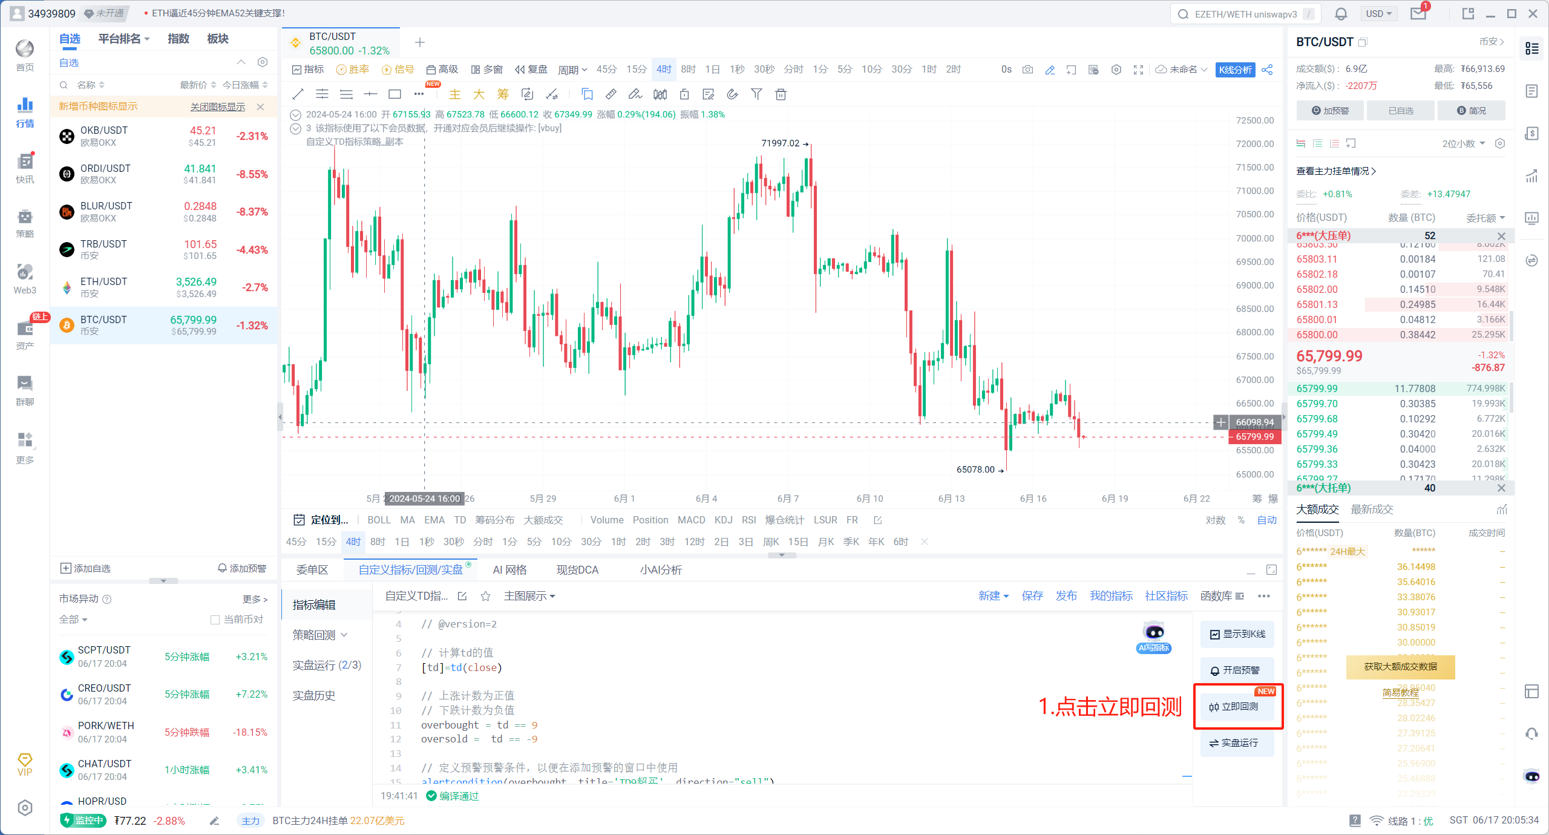
Task: Open watchlist settings gear icon
Action: click(263, 62)
